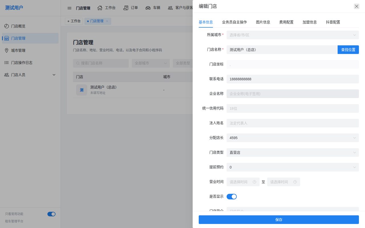Image resolution: width=365 pixels, height=228 pixels.
Task: Click the 城市管理 location pin icon
Action: click(7, 50)
